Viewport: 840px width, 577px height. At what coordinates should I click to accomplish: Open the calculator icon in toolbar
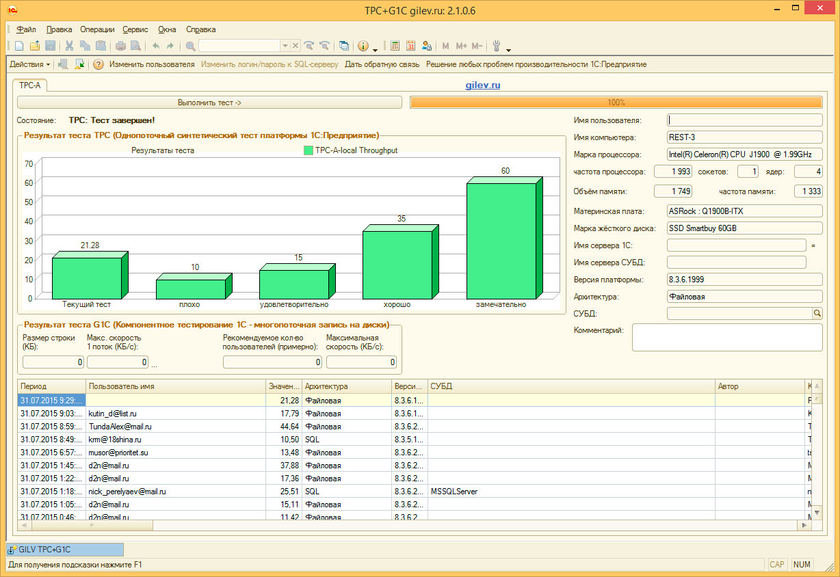click(x=395, y=46)
